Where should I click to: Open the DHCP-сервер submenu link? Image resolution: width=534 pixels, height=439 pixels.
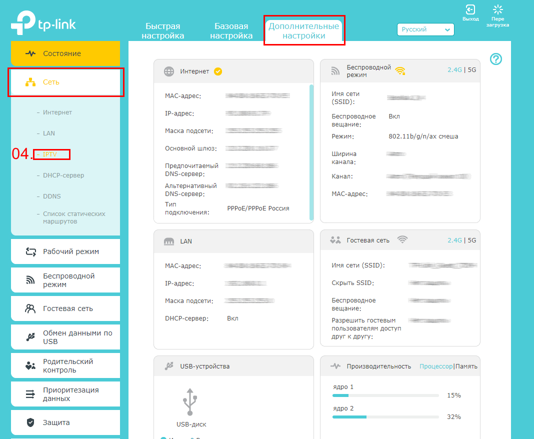pos(63,175)
